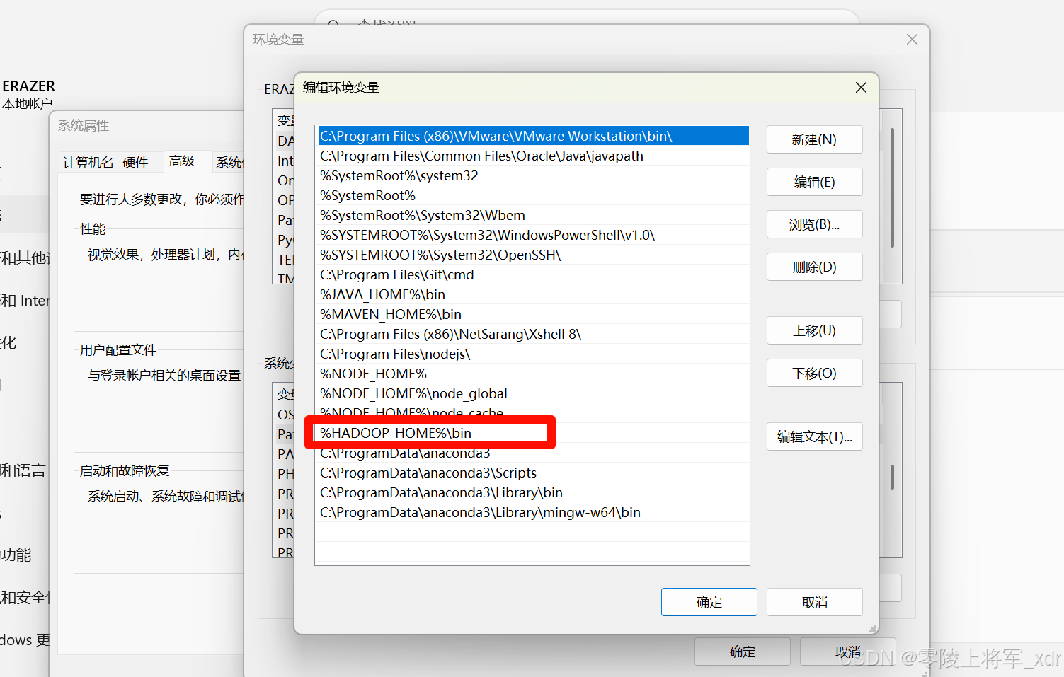Click 确定 in the 环境变量 window

click(742, 652)
